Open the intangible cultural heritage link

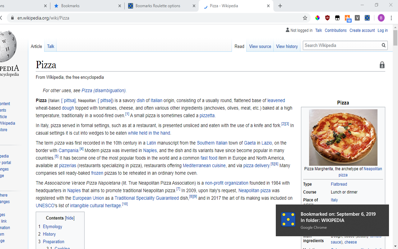[95, 206]
